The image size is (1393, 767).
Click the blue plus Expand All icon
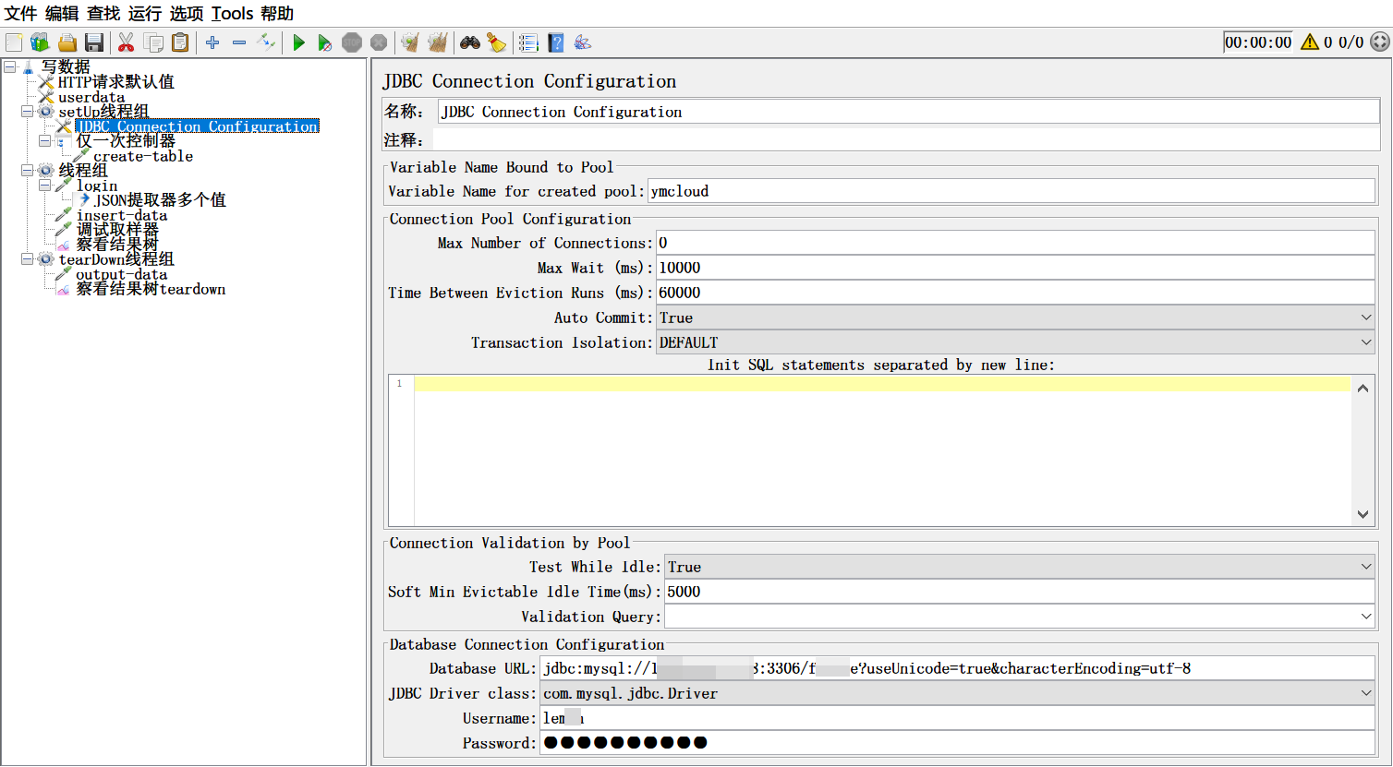point(212,42)
